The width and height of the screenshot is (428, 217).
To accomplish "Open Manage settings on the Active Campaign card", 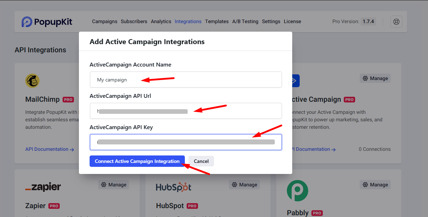I will point(375,78).
